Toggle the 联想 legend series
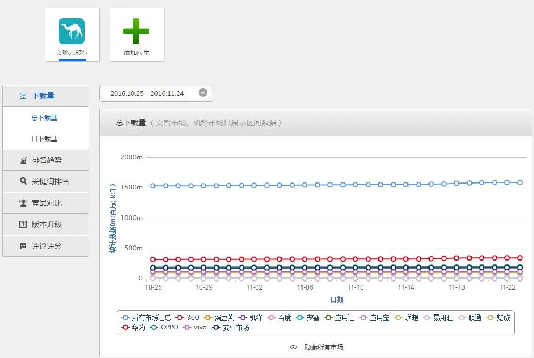Viewport: 534px width, 358px height. (406, 318)
